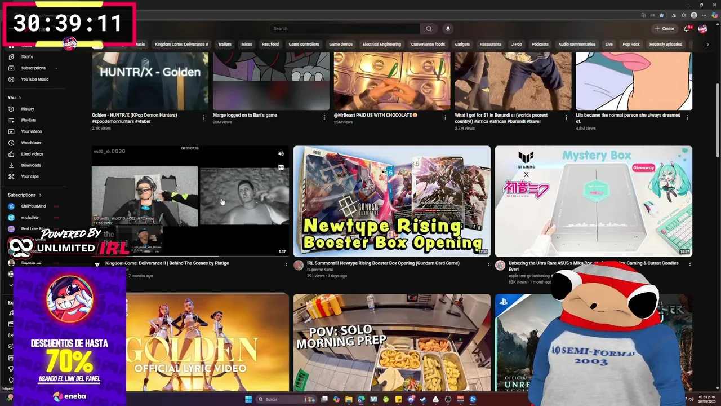Open options for the Burundi video
The image size is (721, 406).
pos(566,117)
